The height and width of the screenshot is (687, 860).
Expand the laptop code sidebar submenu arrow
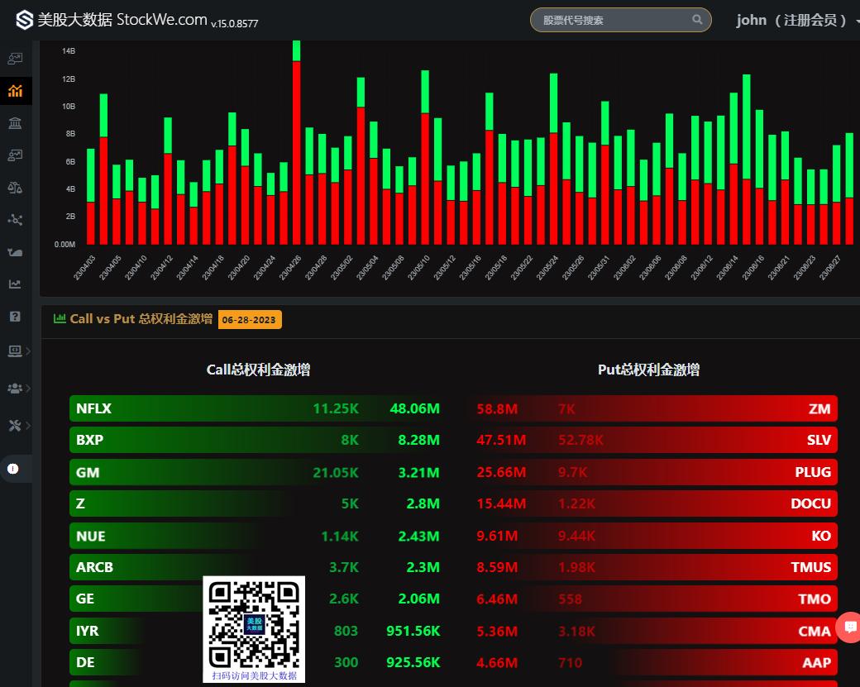[28, 351]
